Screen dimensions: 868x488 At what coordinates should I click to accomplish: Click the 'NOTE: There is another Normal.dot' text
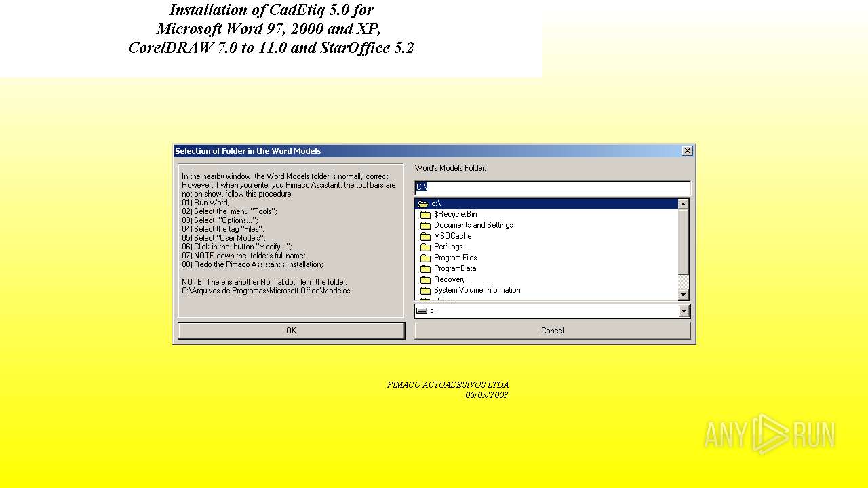point(264,282)
